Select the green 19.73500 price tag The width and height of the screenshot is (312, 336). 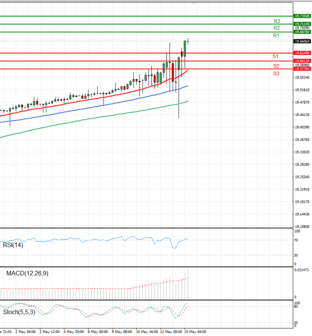pos(302,16)
